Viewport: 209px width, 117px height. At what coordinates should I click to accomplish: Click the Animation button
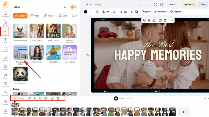tap(161, 12)
